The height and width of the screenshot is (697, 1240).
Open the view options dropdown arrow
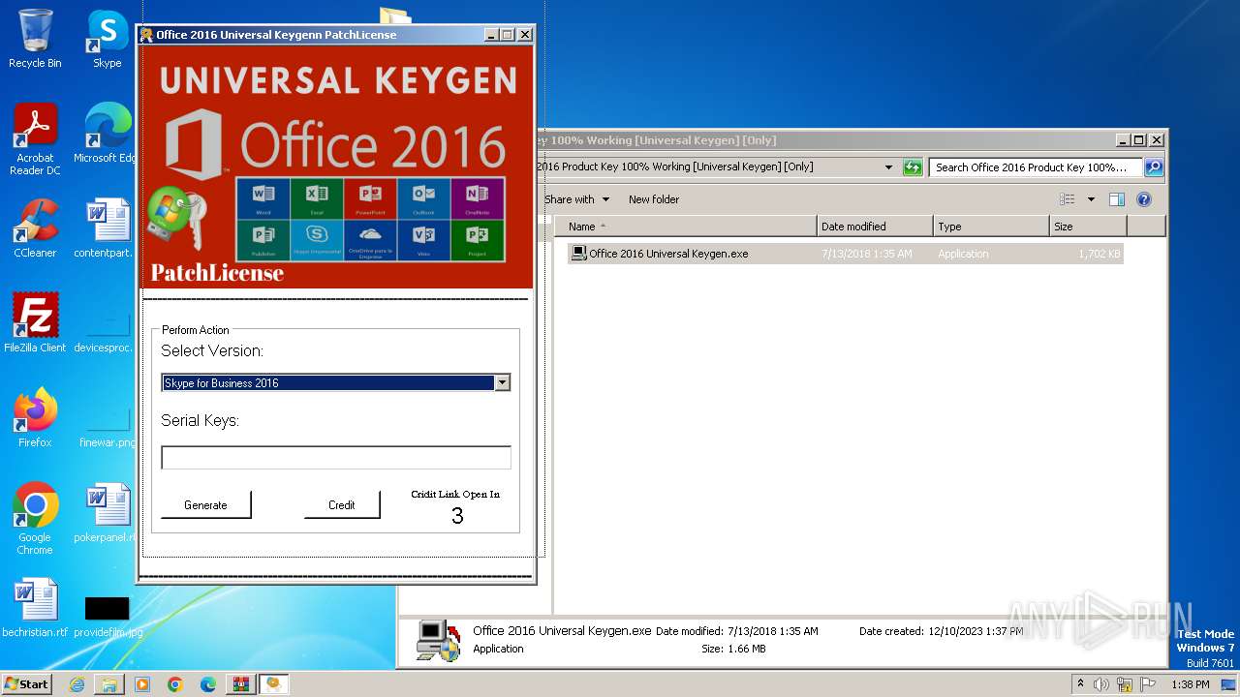coord(1090,199)
